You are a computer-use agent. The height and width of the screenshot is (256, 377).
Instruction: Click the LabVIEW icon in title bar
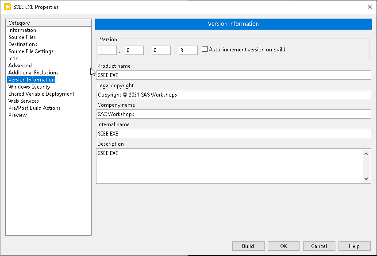click(8, 7)
